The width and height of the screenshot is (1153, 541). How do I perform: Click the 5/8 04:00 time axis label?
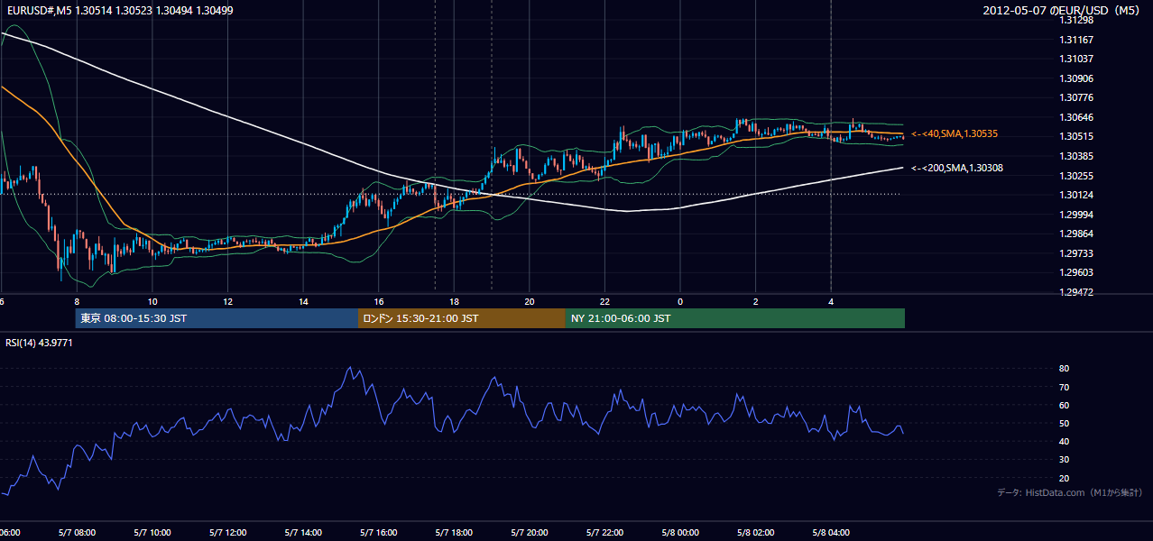831,533
